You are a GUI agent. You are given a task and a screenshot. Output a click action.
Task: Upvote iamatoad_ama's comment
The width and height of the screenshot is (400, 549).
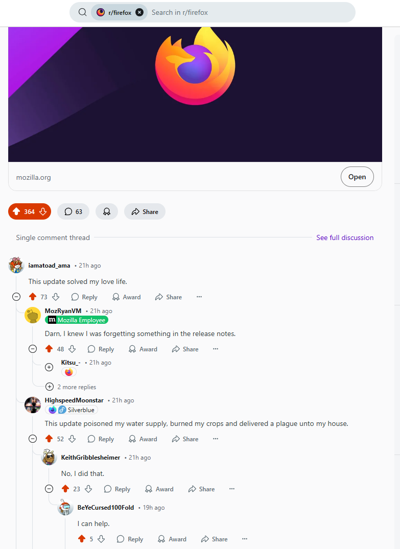tap(33, 297)
